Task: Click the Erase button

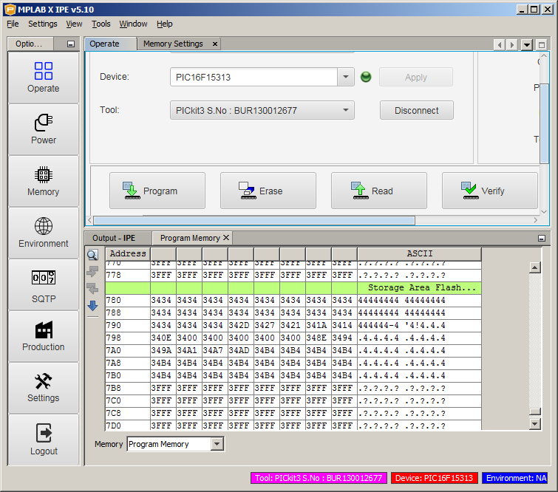Action: coord(268,191)
